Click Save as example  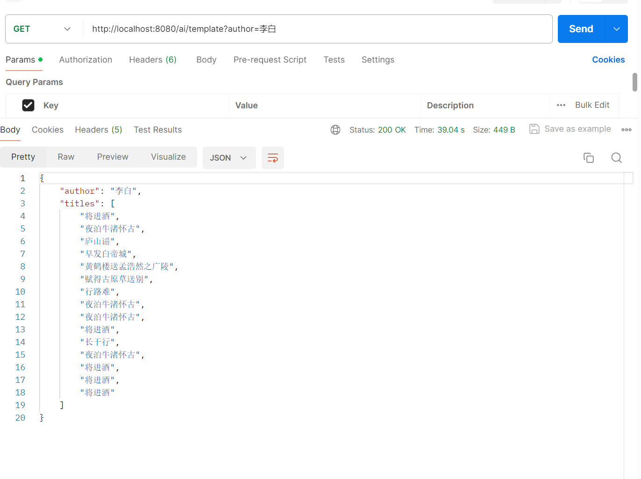pos(570,129)
